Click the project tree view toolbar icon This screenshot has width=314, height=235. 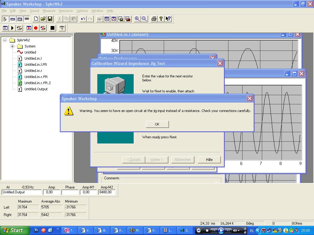pyautogui.click(x=5, y=19)
